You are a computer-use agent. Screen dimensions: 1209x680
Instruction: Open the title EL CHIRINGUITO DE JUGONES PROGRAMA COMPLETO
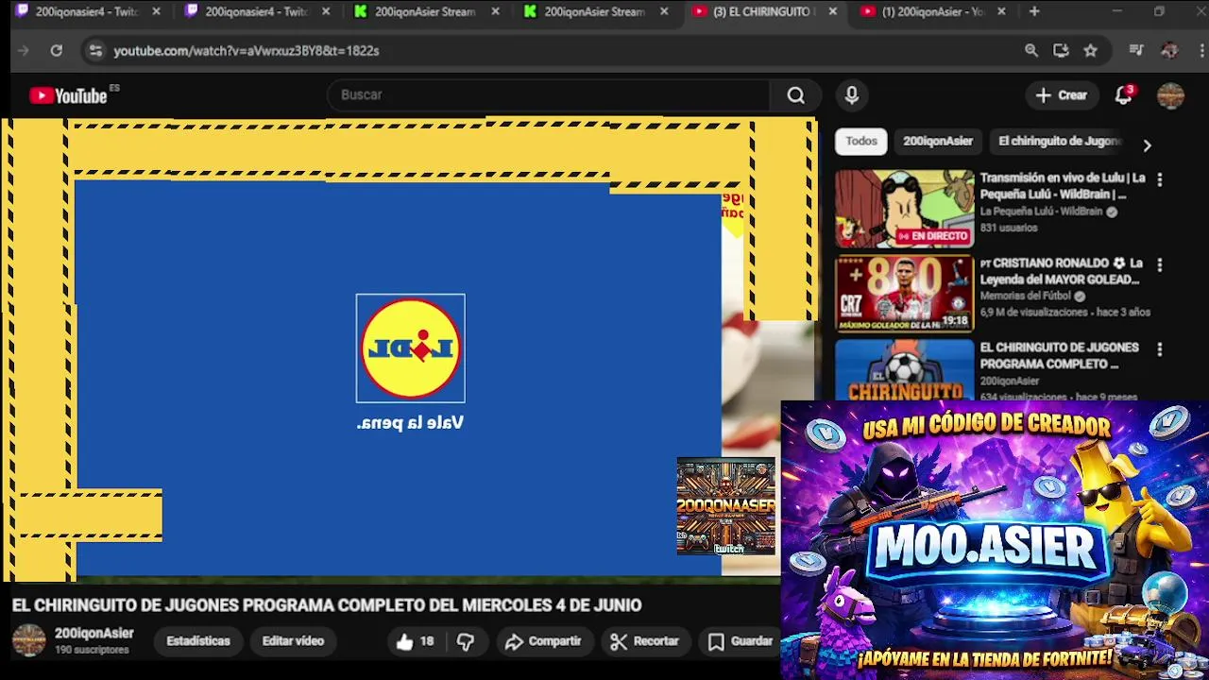click(1059, 356)
